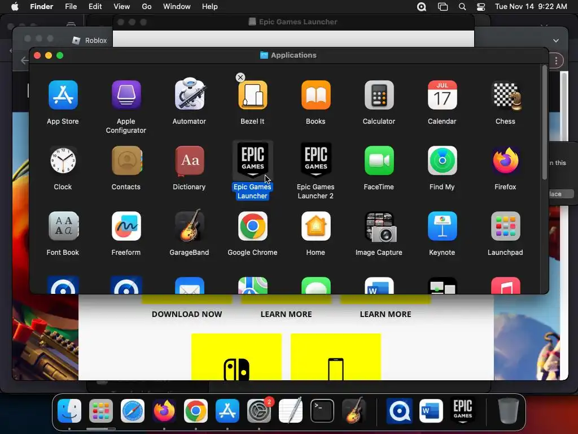Viewport: 578px width, 434px height.
Task: Select the Image Capture app icon
Action: 380,227
